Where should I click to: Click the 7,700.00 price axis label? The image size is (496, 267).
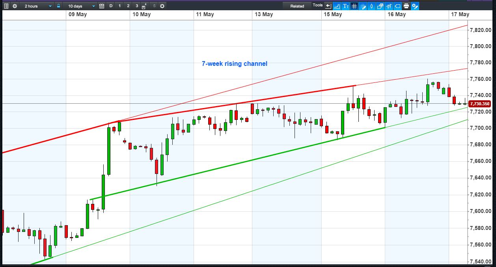(481, 129)
